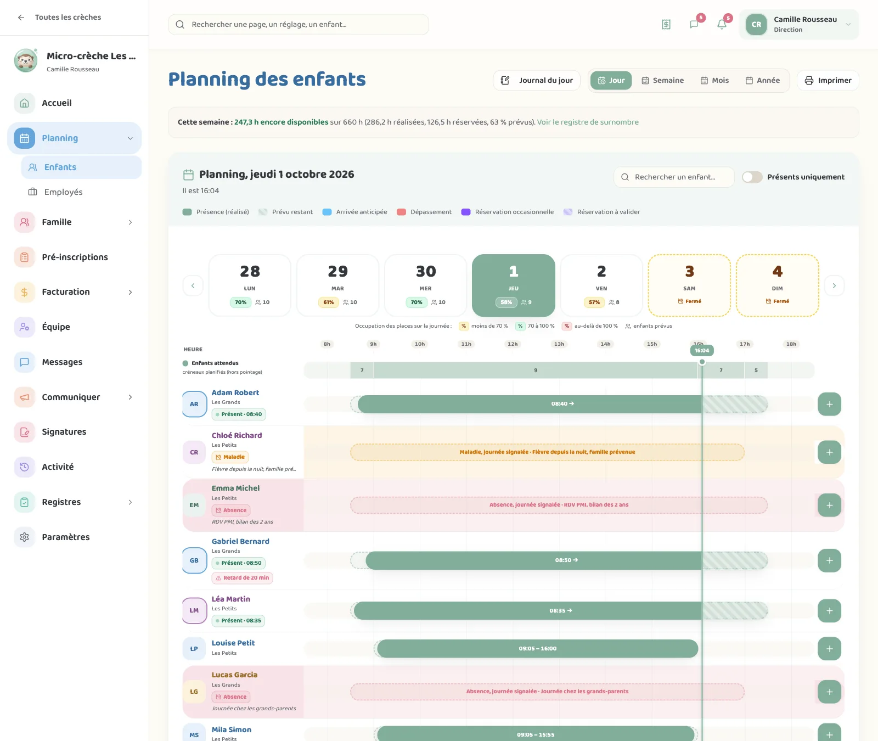Add a slot for Chloé Richard
The height and width of the screenshot is (741, 878).
[829, 452]
